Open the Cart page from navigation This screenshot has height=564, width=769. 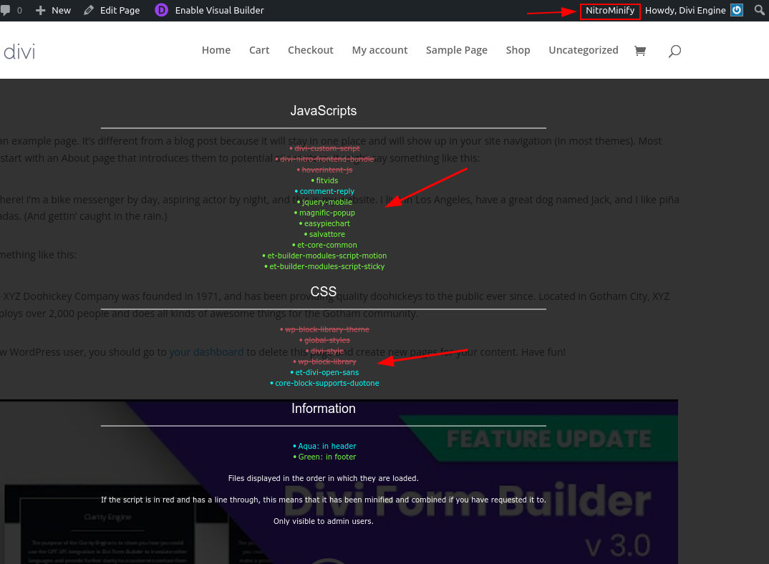(259, 50)
